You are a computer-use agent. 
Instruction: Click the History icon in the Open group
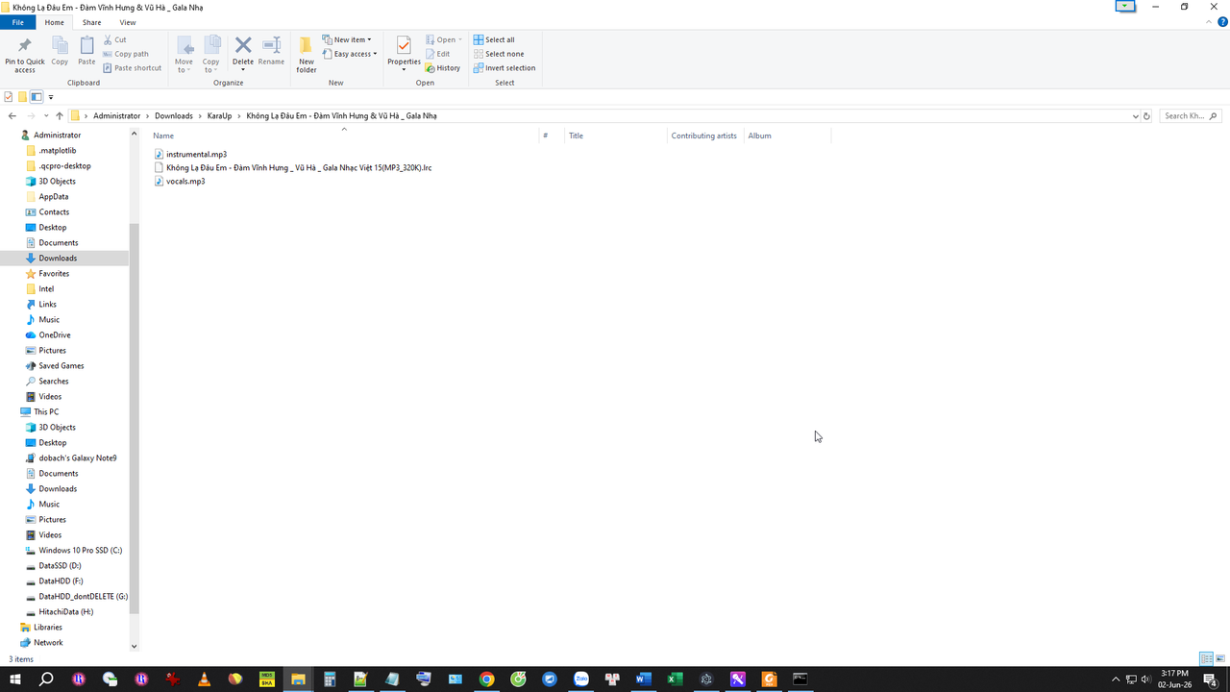(429, 68)
